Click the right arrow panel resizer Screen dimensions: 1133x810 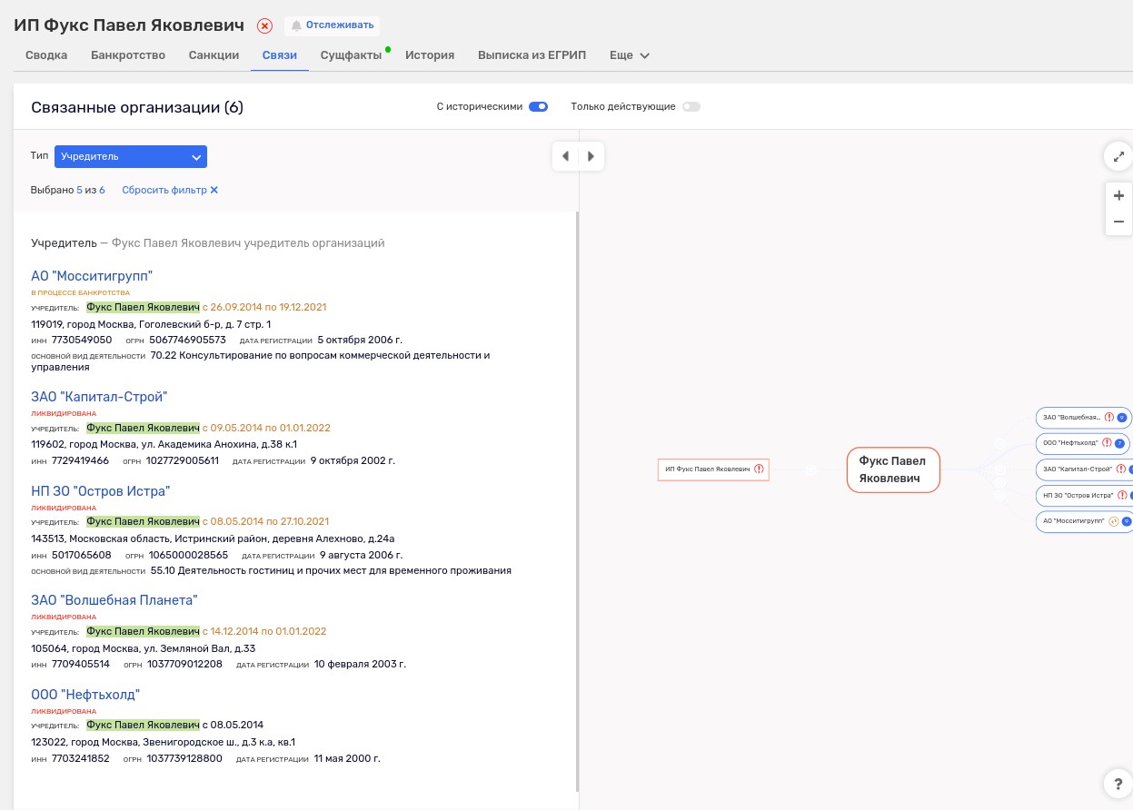(x=591, y=156)
